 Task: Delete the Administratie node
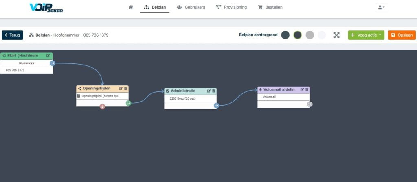coord(213,91)
